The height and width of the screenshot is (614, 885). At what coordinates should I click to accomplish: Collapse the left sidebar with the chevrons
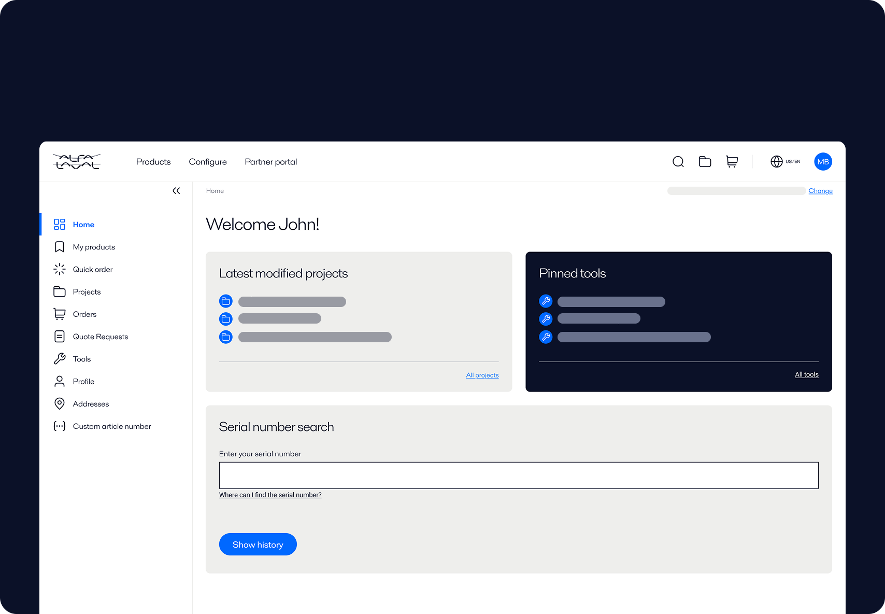pyautogui.click(x=176, y=190)
